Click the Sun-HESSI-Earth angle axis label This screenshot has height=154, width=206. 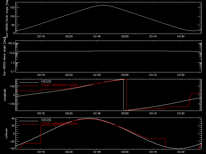click(x=7, y=19)
